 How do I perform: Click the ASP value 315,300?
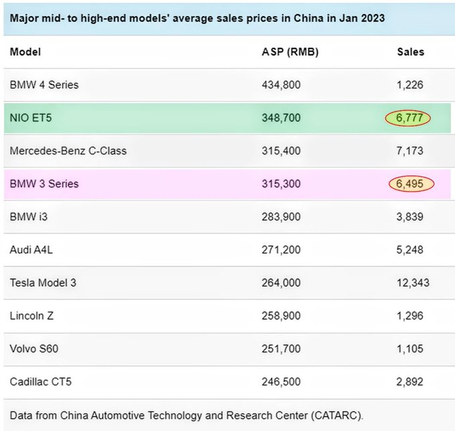click(281, 184)
